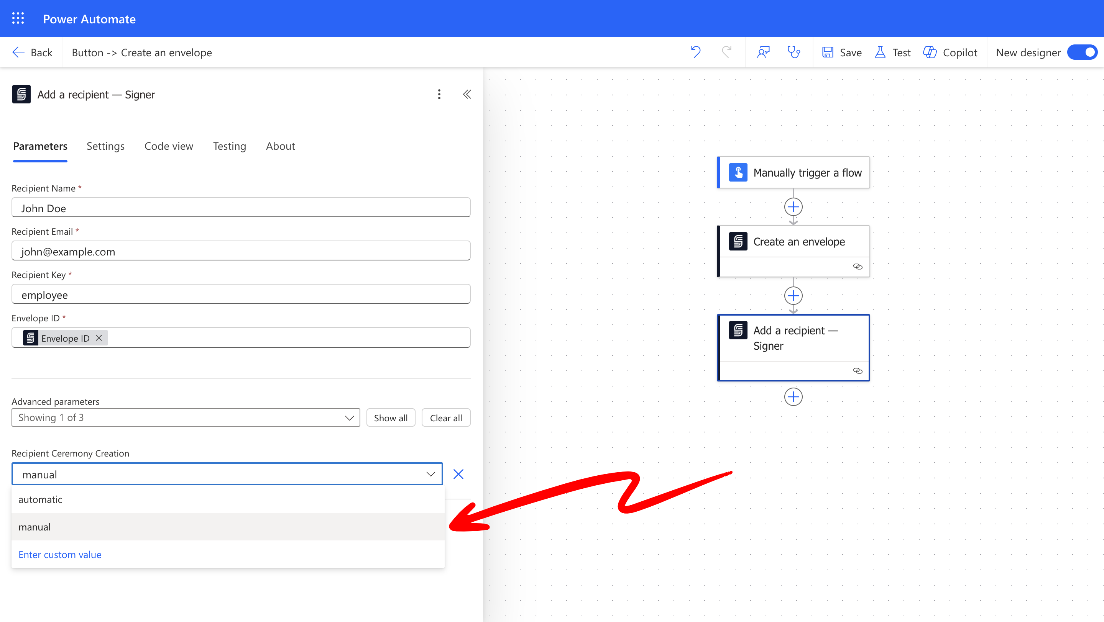Click the Enter custom value link
Viewport: 1104px width, 622px height.
click(60, 555)
